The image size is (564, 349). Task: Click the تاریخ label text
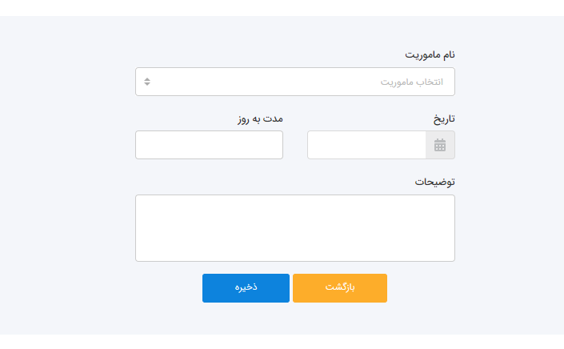(444, 118)
